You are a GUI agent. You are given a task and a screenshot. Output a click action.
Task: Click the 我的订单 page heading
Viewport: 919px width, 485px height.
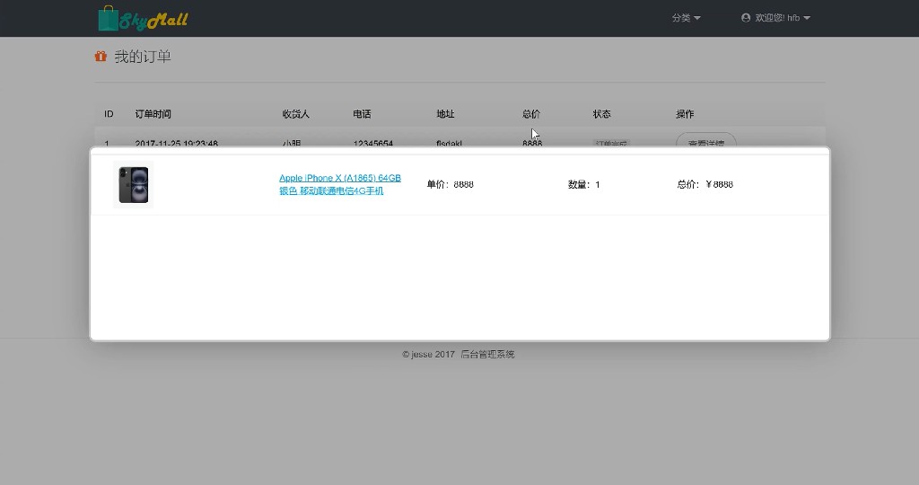pyautogui.click(x=142, y=57)
